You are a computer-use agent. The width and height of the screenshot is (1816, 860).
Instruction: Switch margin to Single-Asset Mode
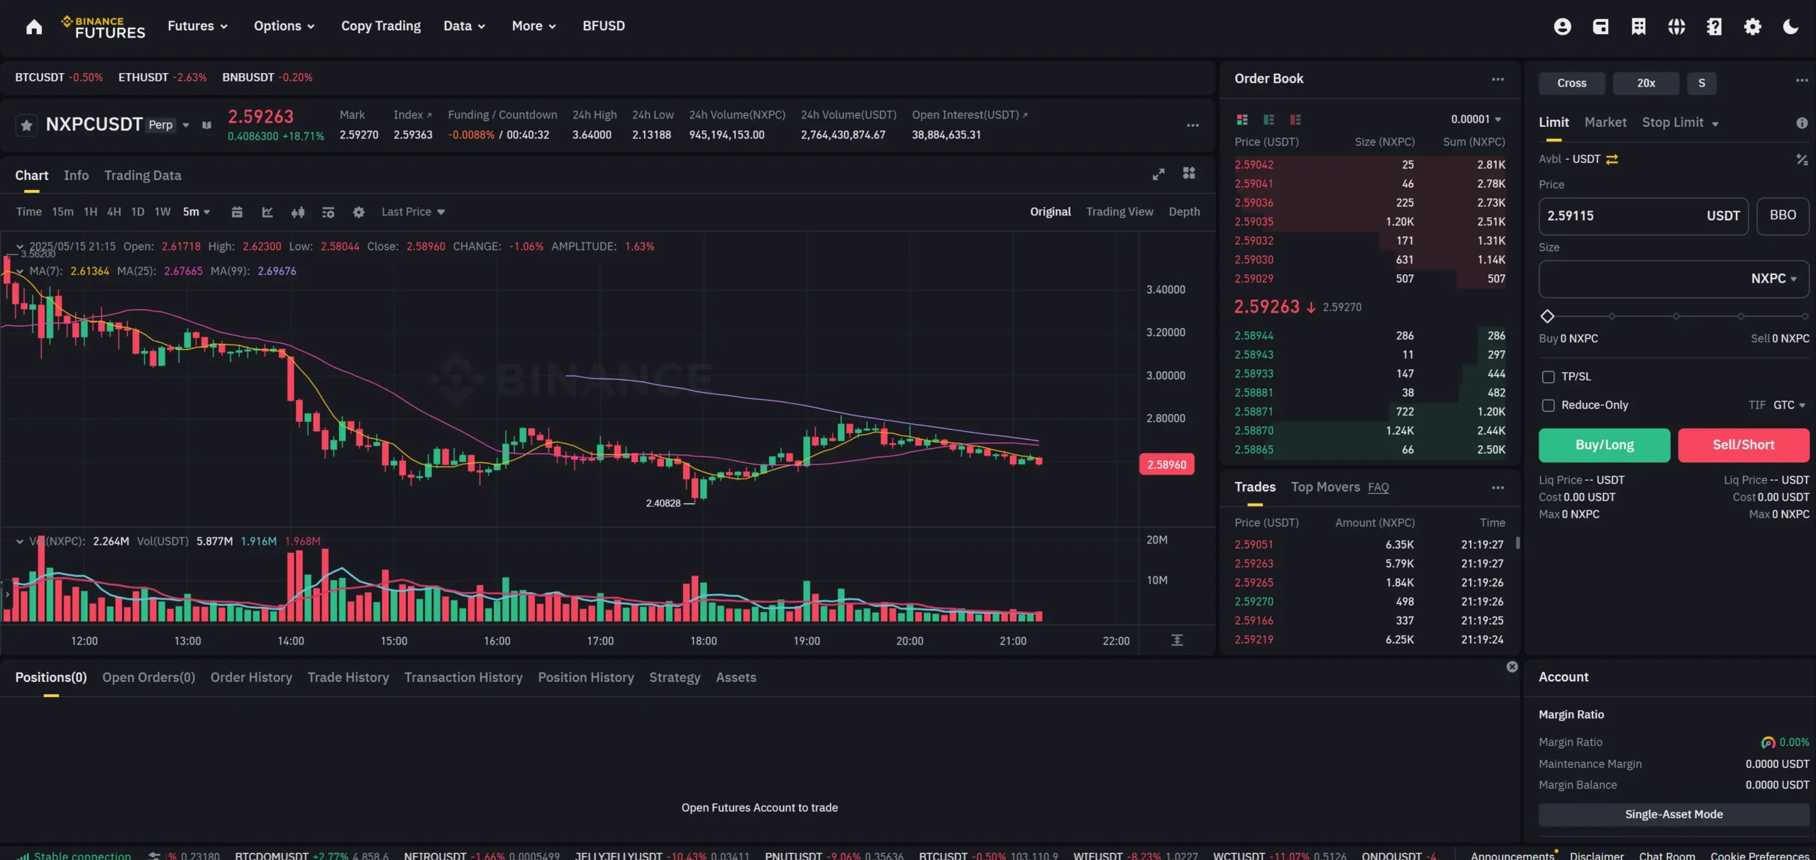pos(1673,814)
